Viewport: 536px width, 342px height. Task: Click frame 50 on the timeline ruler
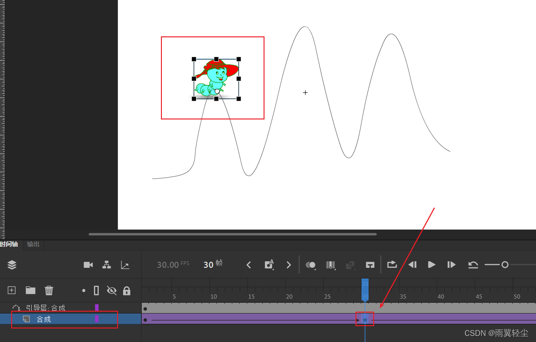517,297
